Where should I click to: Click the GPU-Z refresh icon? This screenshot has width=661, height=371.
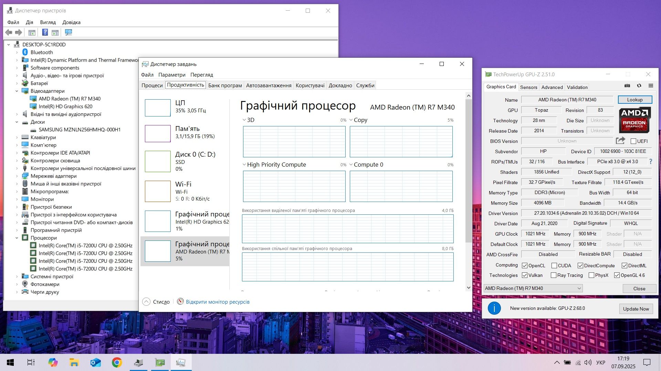click(x=639, y=86)
